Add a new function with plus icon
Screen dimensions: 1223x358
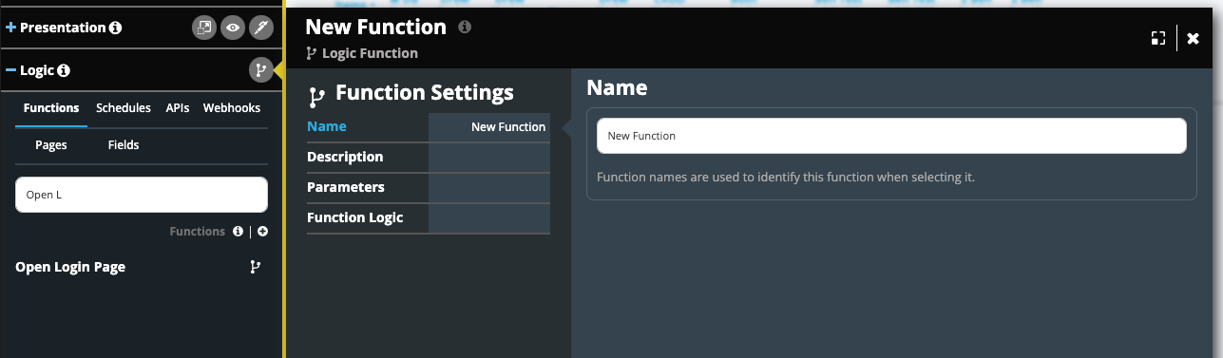(263, 231)
